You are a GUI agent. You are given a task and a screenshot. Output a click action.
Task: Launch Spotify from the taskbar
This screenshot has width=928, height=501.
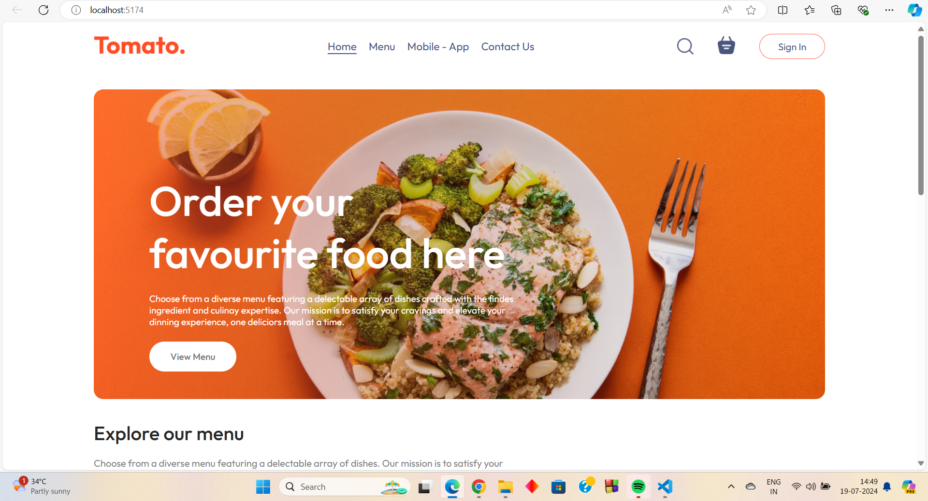(x=638, y=487)
